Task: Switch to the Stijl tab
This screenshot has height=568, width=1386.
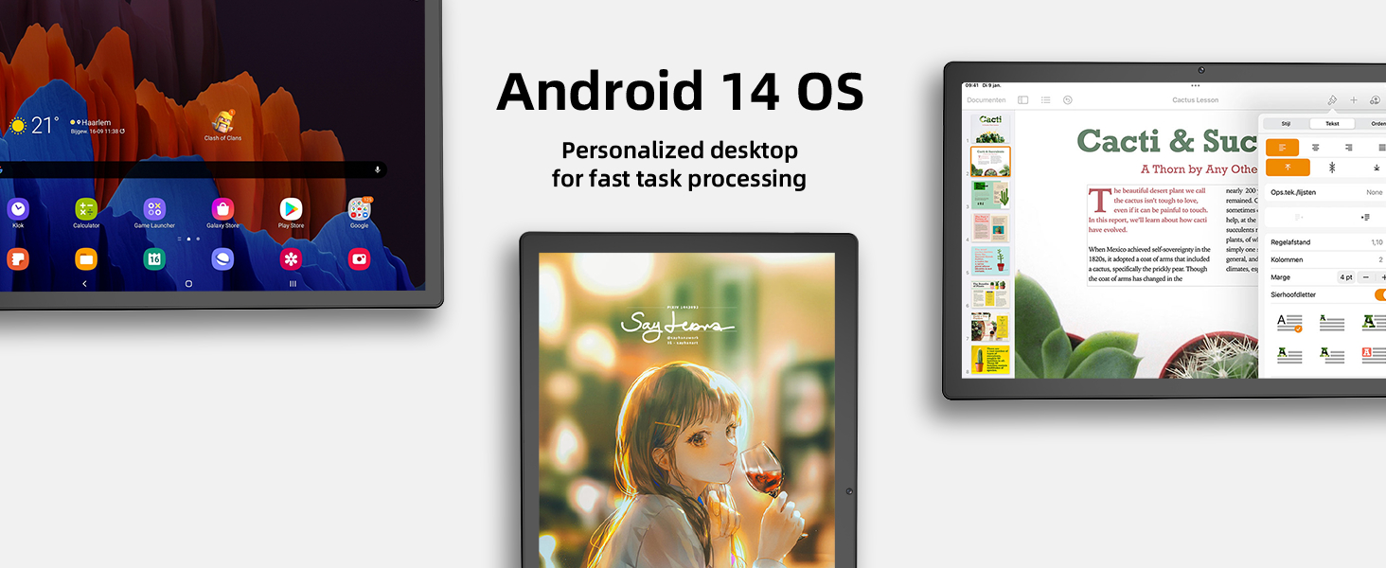Action: pyautogui.click(x=1286, y=124)
